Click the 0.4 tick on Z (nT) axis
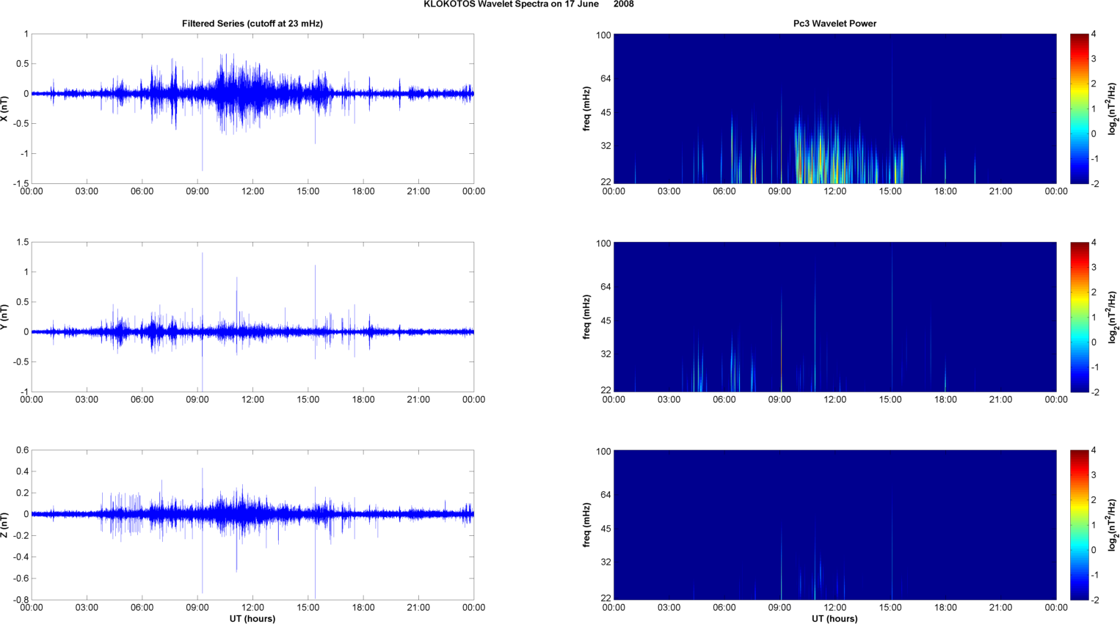 22,471
